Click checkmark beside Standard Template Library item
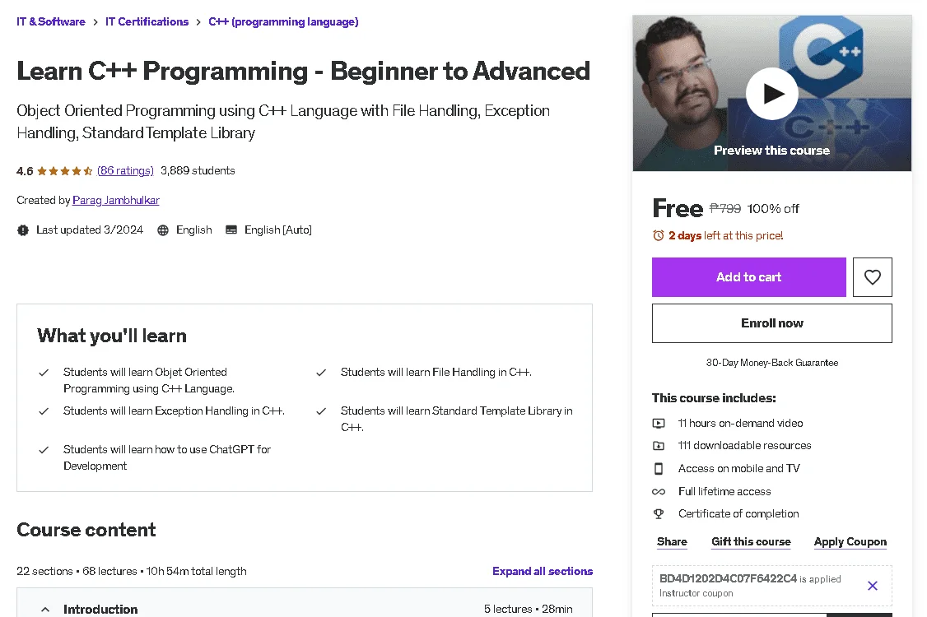Screen dimensions: 927x617 point(321,411)
